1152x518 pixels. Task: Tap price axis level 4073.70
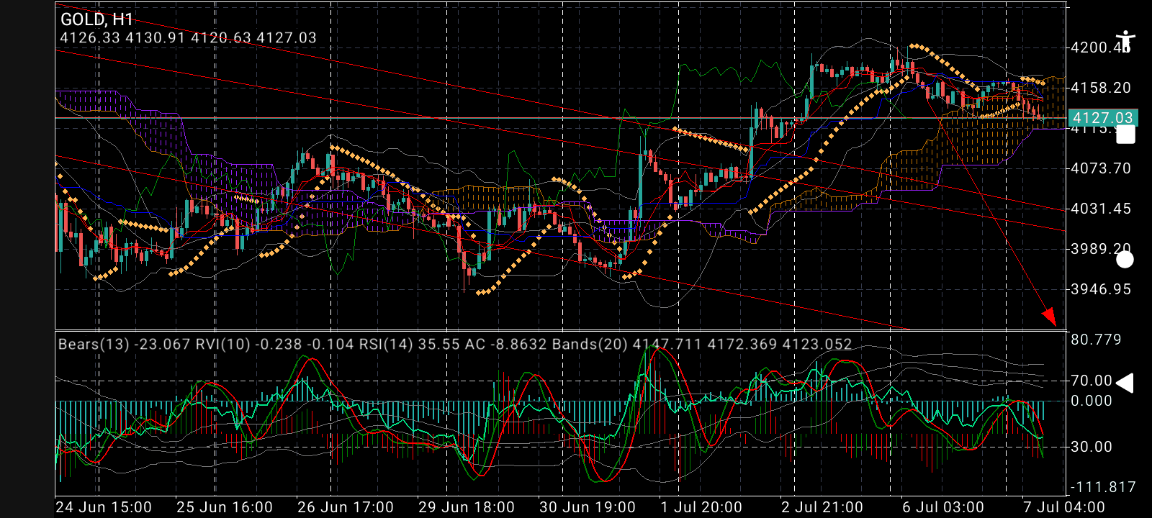coord(1101,168)
